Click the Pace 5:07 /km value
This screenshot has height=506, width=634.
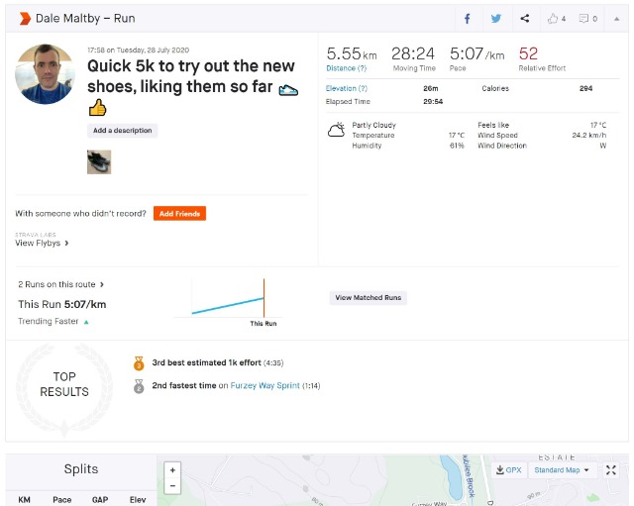point(476,53)
